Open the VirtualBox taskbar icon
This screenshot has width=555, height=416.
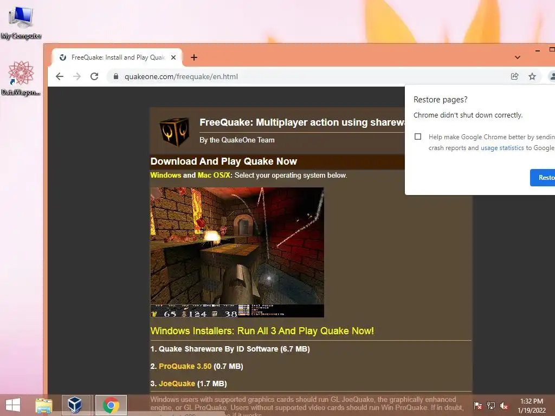point(75,405)
